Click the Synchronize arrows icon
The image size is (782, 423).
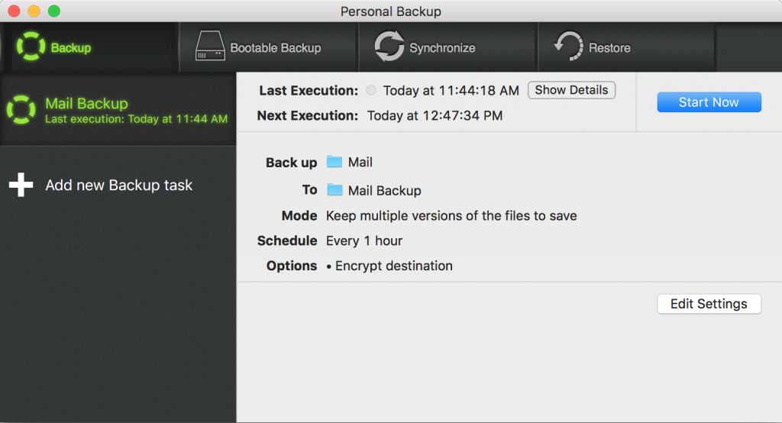pos(389,46)
